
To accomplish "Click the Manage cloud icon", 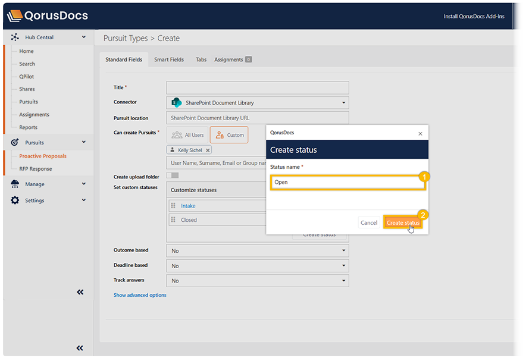I will pyautogui.click(x=15, y=184).
